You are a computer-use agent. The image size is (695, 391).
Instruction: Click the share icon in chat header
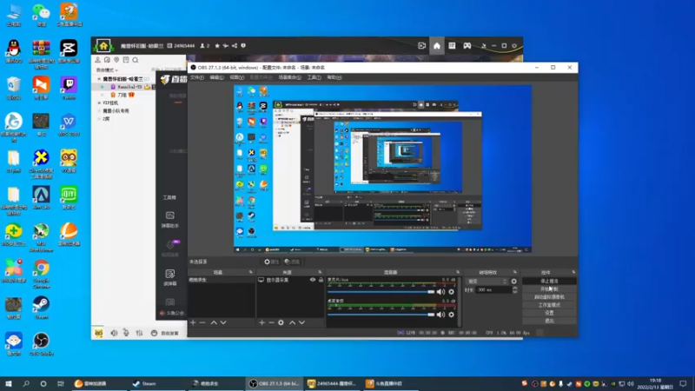click(x=235, y=46)
